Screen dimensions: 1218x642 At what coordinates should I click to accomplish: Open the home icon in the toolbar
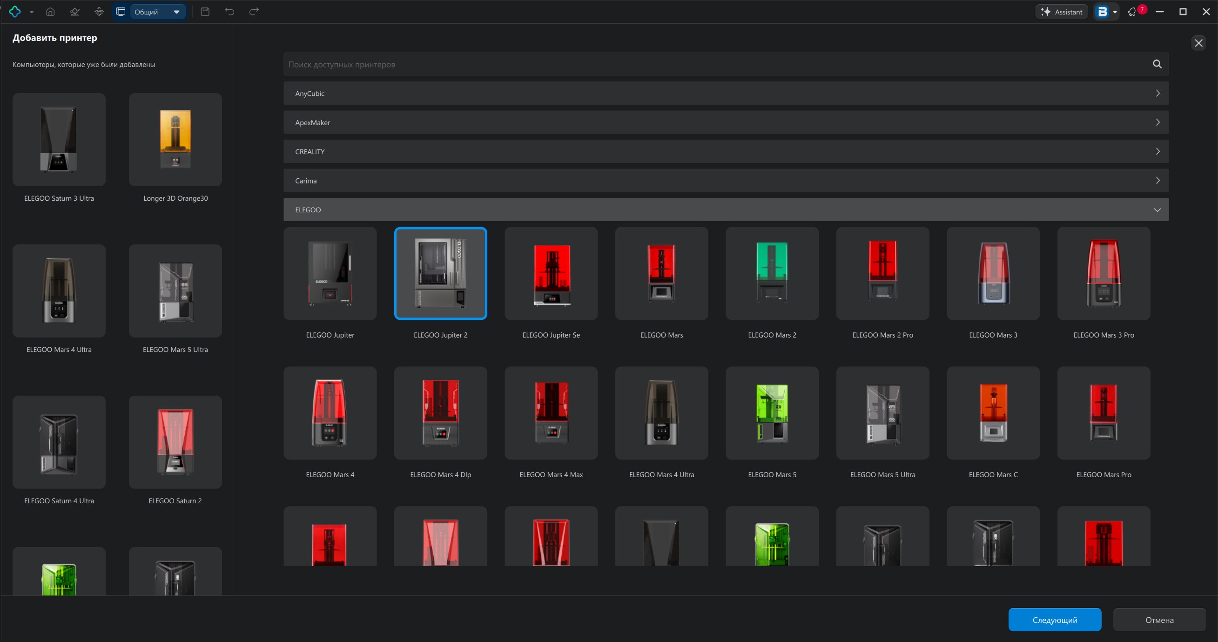50,11
